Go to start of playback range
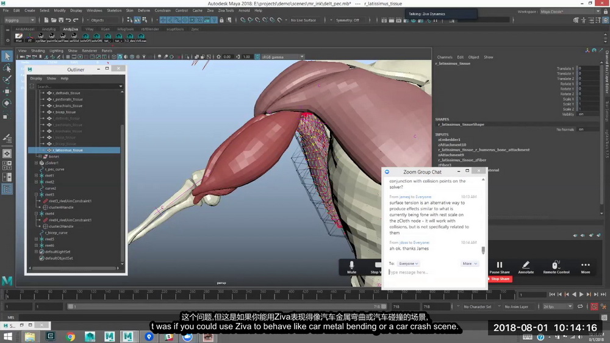This screenshot has height=343, width=610. pos(552,294)
